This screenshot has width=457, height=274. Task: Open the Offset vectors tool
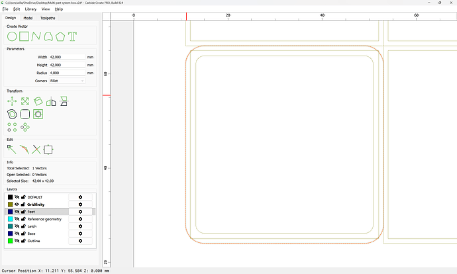pyautogui.click(x=12, y=114)
